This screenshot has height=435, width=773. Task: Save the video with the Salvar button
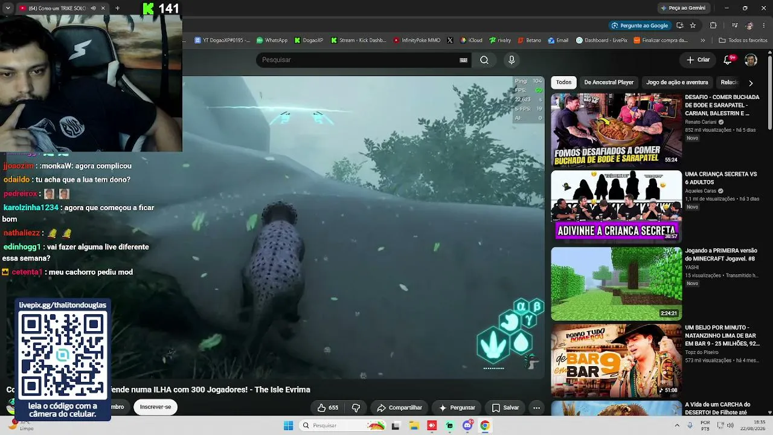coord(505,408)
